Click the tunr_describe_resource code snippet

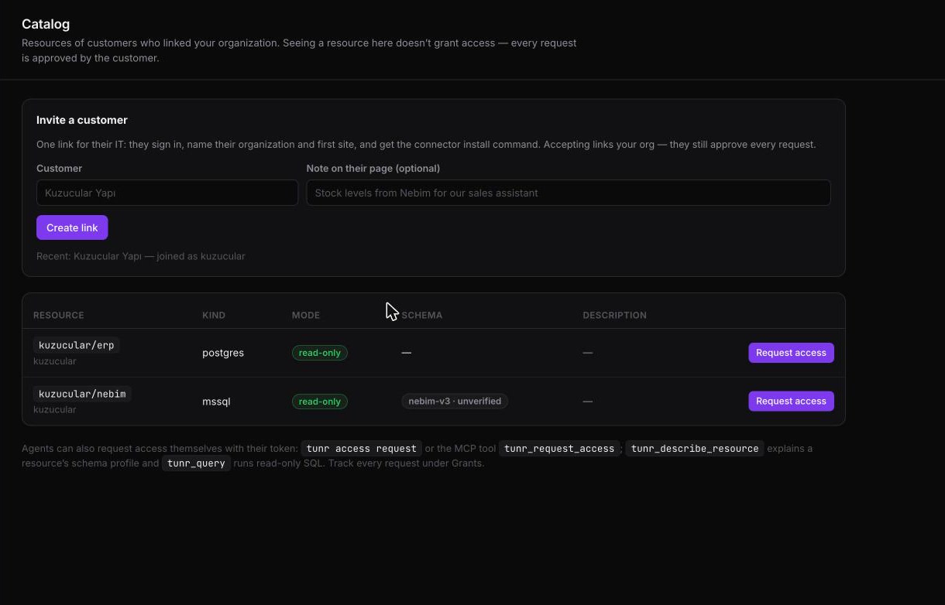click(x=695, y=449)
